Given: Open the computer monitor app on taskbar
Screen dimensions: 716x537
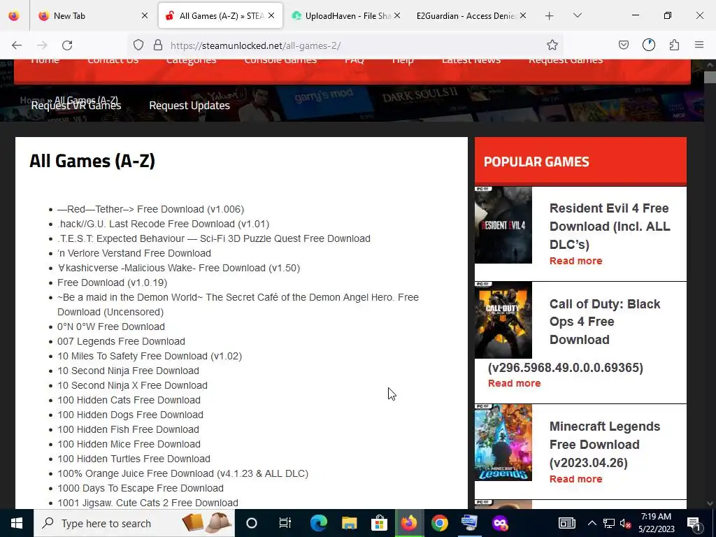Looking at the screenshot, I should [469, 523].
